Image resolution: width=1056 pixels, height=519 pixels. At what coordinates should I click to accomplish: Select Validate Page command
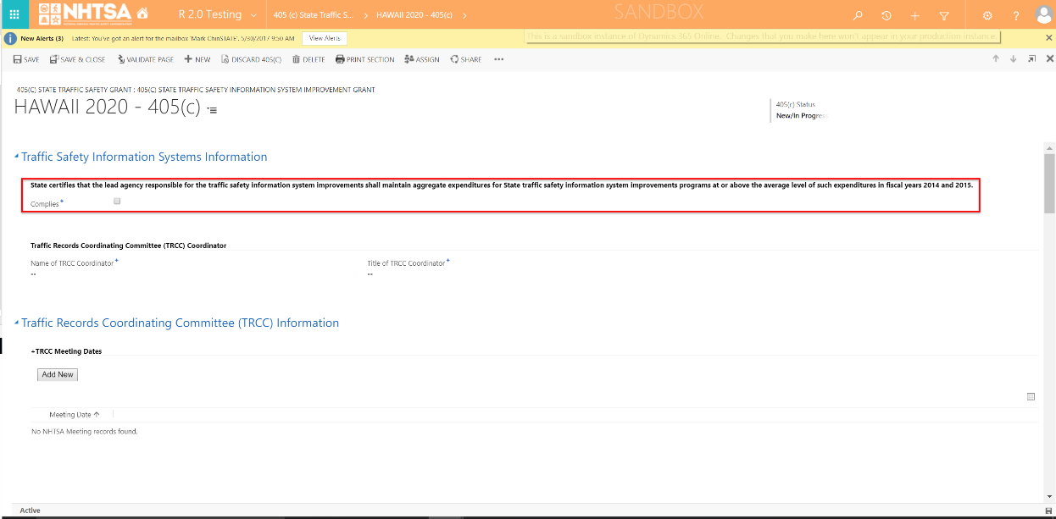[x=146, y=59]
